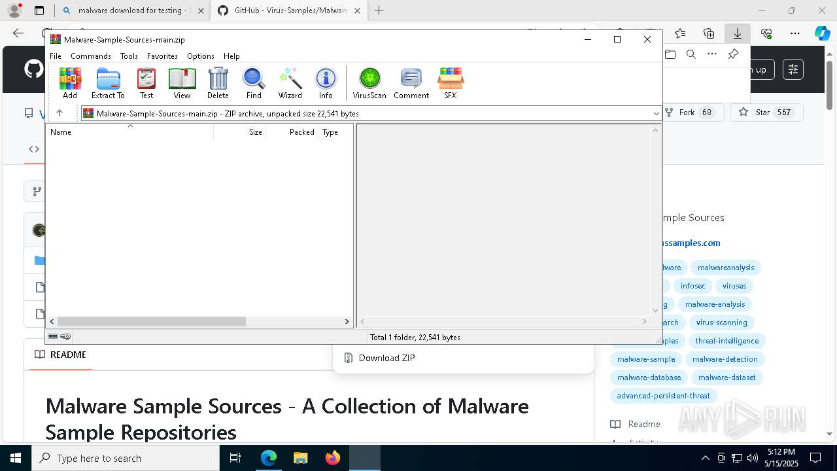Run VirusScan on the archive
The image size is (837, 471).
coord(369,83)
